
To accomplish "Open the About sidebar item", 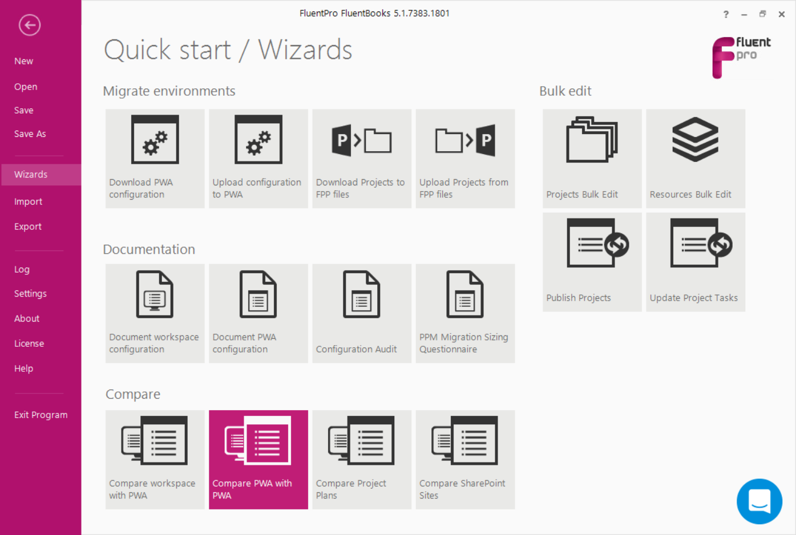I will [26, 318].
